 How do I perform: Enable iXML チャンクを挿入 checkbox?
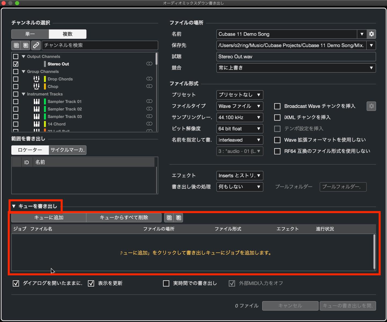277,118
